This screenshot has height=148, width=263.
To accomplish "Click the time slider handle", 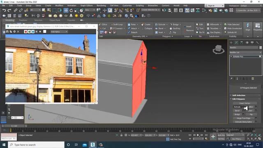I will [15, 126].
